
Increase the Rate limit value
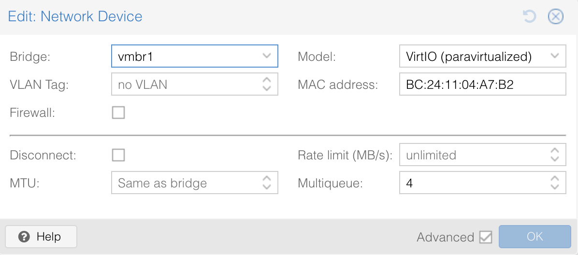(554, 151)
